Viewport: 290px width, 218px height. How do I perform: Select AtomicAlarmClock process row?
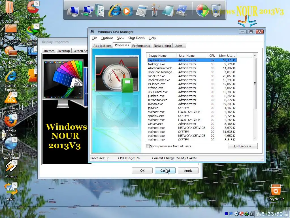pos(192,68)
